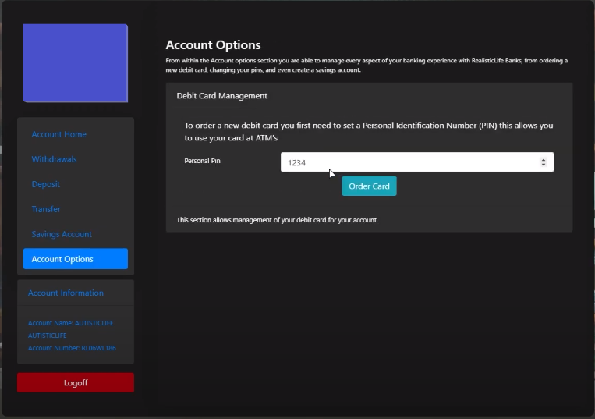Click the Personal Pin label
Screen dimensions: 595x419
[202, 161]
